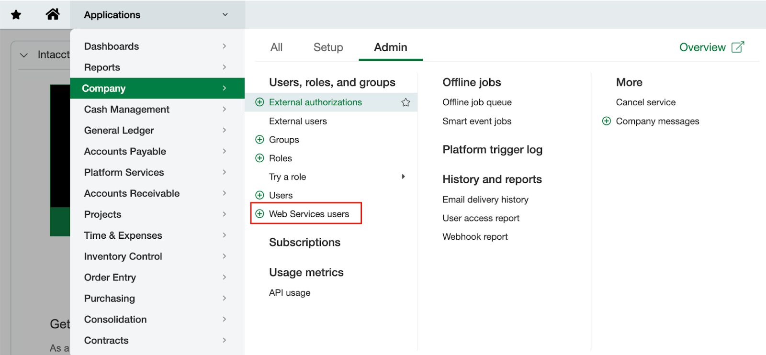Screen dimensions: 766x355
Task: Select the Admin tab
Action: [391, 47]
